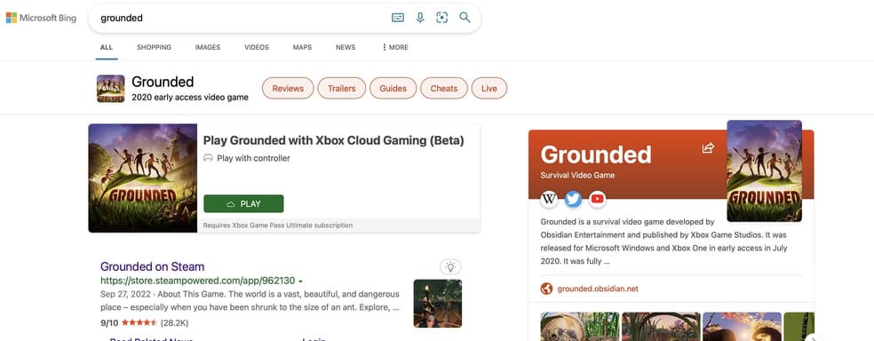The image size is (874, 341).
Task: Click the globe icon next to grounded.obsidian.net
Action: pos(546,289)
